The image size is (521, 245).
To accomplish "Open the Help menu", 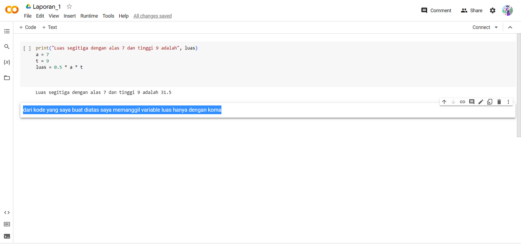I will (124, 16).
